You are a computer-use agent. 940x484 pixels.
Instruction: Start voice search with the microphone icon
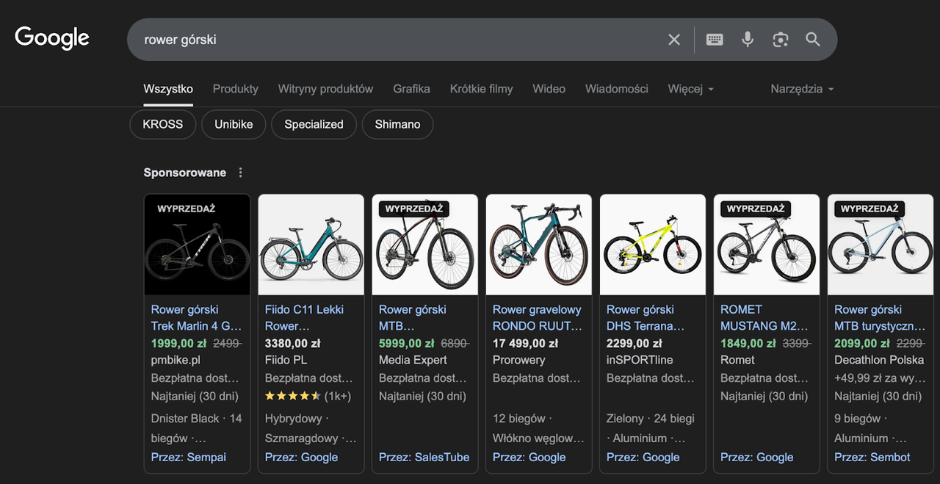point(747,40)
